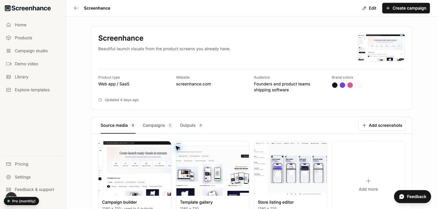Click the Edit button
Viewport: 437px width, 209px height.
pos(369,8)
